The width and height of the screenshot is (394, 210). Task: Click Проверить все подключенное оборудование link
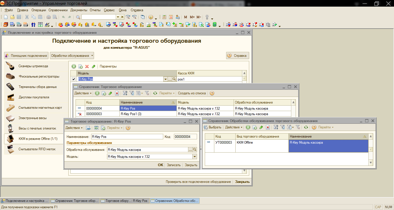point(198,182)
